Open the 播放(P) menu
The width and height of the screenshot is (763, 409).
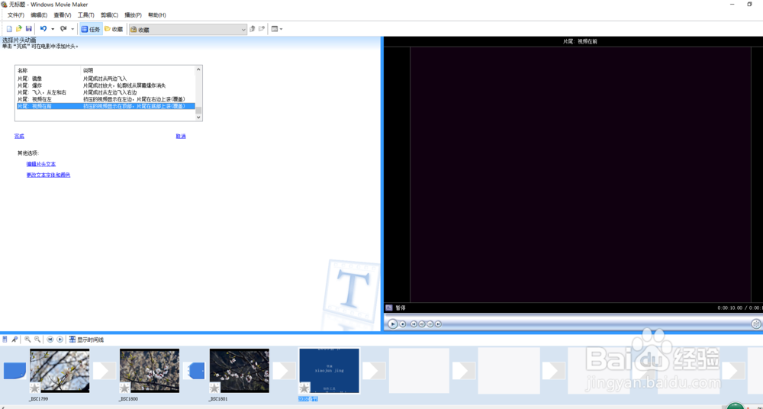[x=134, y=15]
